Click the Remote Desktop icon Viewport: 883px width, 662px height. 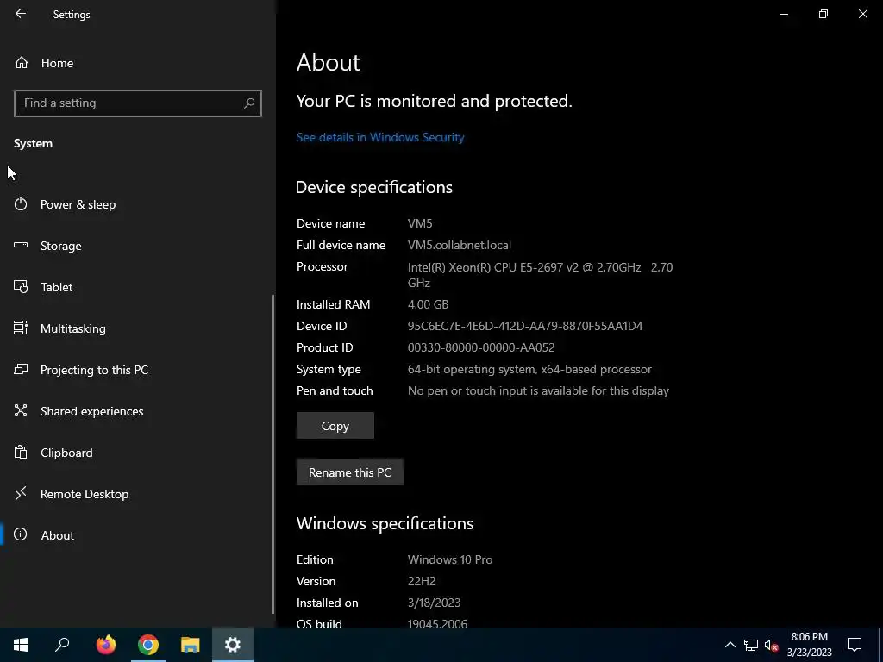click(x=21, y=493)
